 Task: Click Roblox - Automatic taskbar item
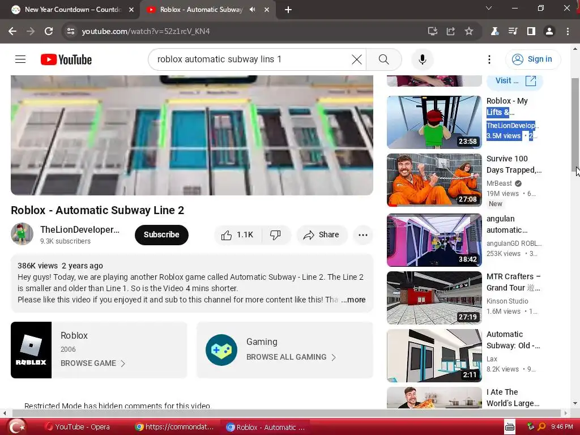click(266, 427)
